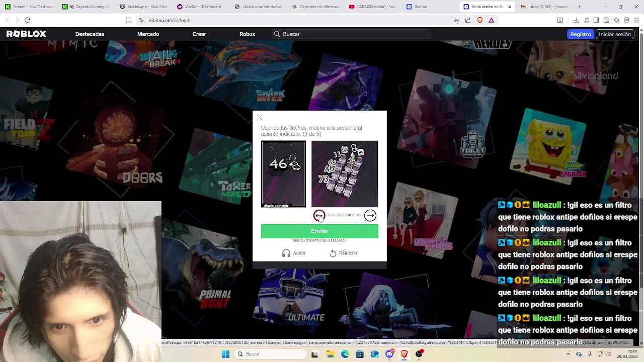
Task: Switch to the Deportes sin diferencia tab
Action: [316, 7]
